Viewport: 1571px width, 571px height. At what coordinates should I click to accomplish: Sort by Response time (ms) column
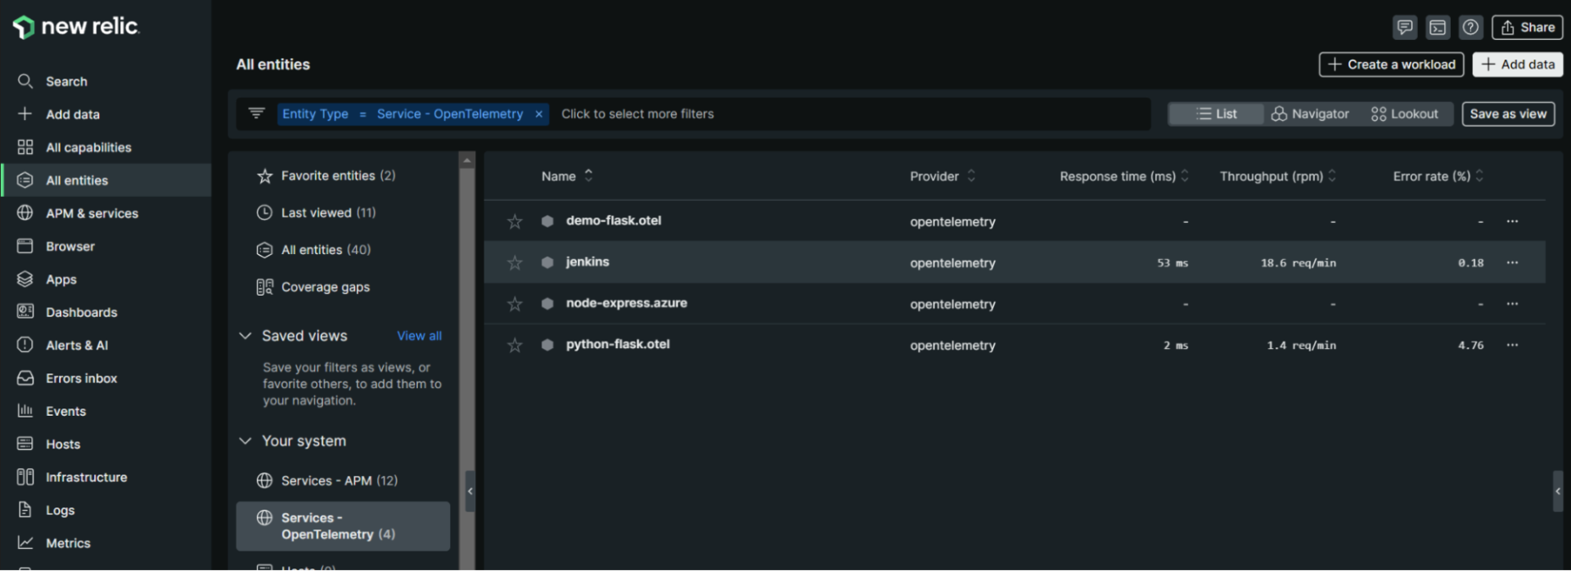[1124, 176]
